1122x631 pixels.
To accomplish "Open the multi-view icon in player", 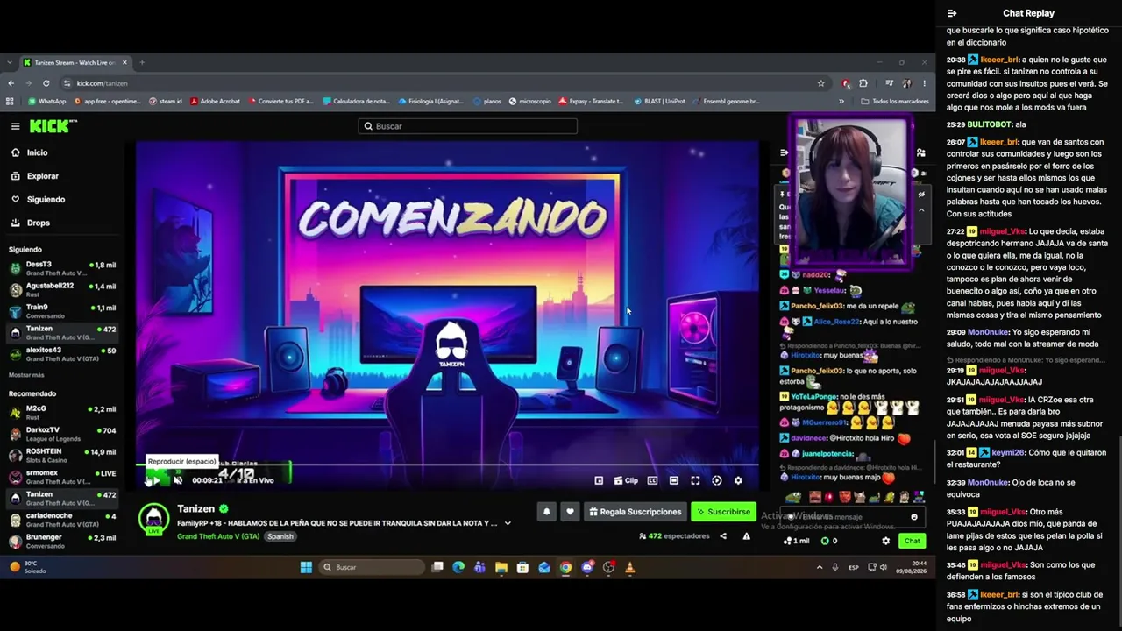I will 599,480.
